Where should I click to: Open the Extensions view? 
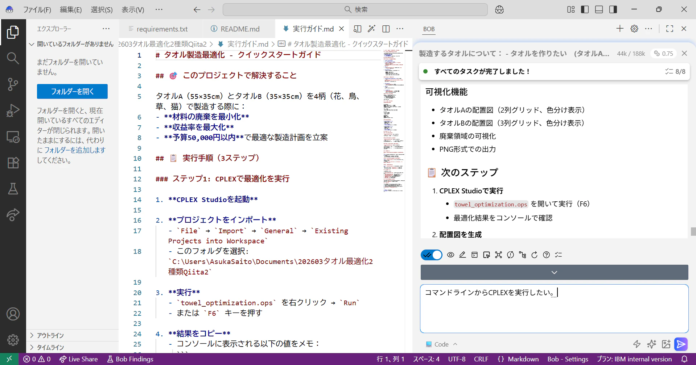point(13,163)
